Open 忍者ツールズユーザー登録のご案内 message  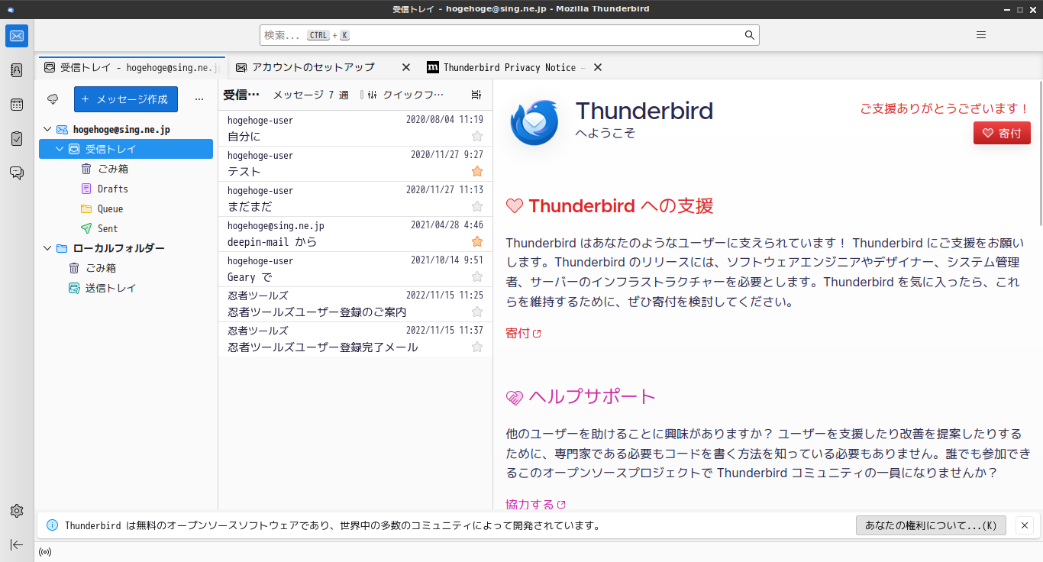coord(355,305)
